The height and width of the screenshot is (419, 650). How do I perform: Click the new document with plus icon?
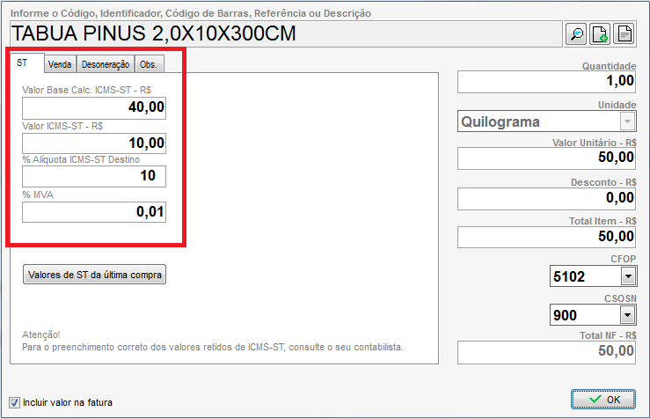[x=600, y=34]
